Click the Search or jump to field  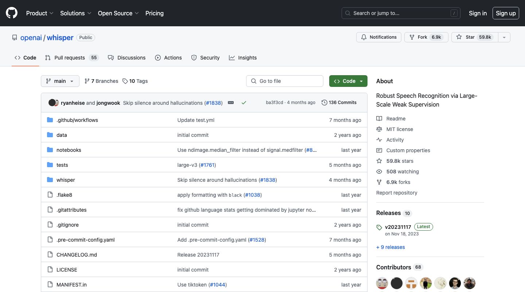click(401, 13)
